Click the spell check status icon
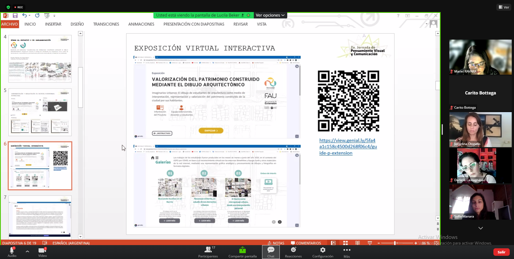The height and width of the screenshot is (259, 514). [x=45, y=243]
